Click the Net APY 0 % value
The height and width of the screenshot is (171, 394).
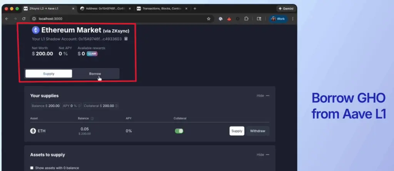pyautogui.click(x=63, y=54)
